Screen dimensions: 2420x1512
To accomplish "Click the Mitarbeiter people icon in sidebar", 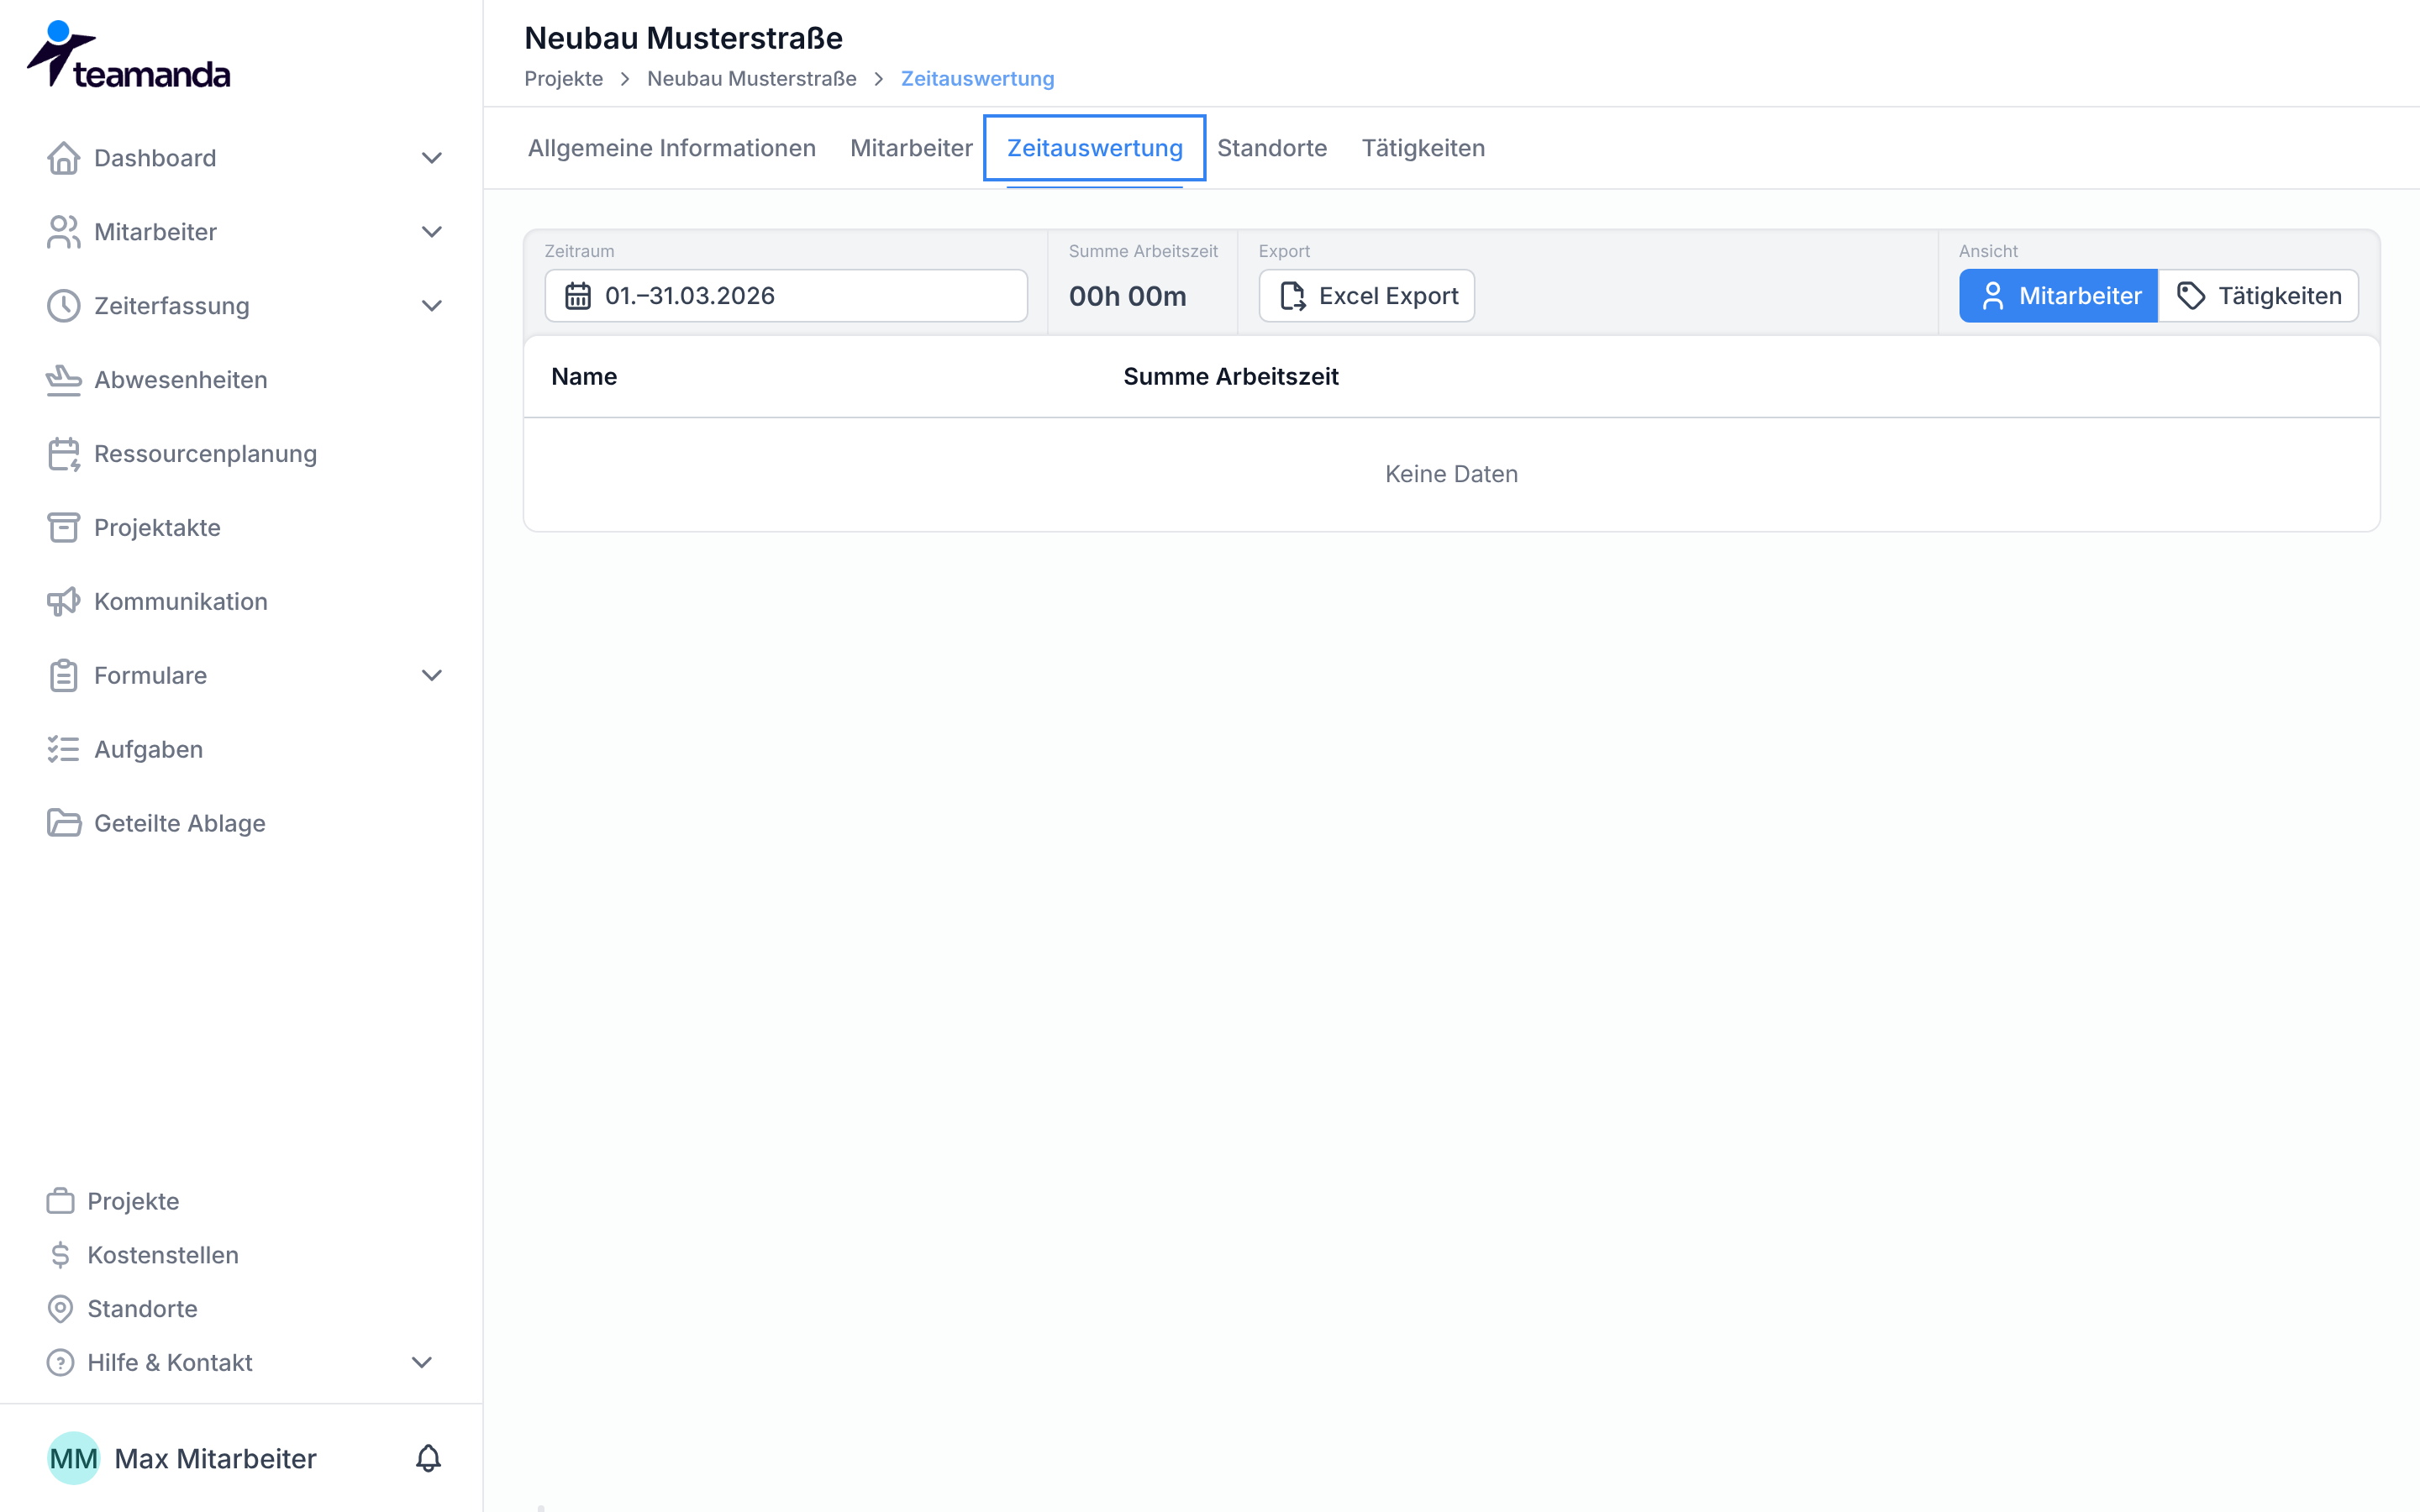I will point(63,232).
